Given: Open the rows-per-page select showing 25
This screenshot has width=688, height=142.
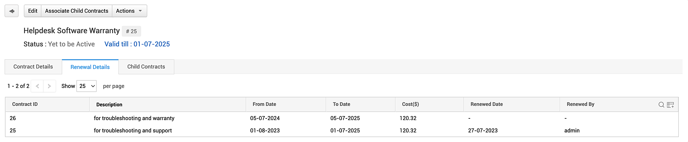Looking at the screenshot, I should (87, 86).
